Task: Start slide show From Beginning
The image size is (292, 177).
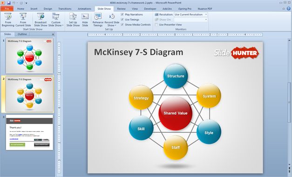Action: tap(8, 20)
